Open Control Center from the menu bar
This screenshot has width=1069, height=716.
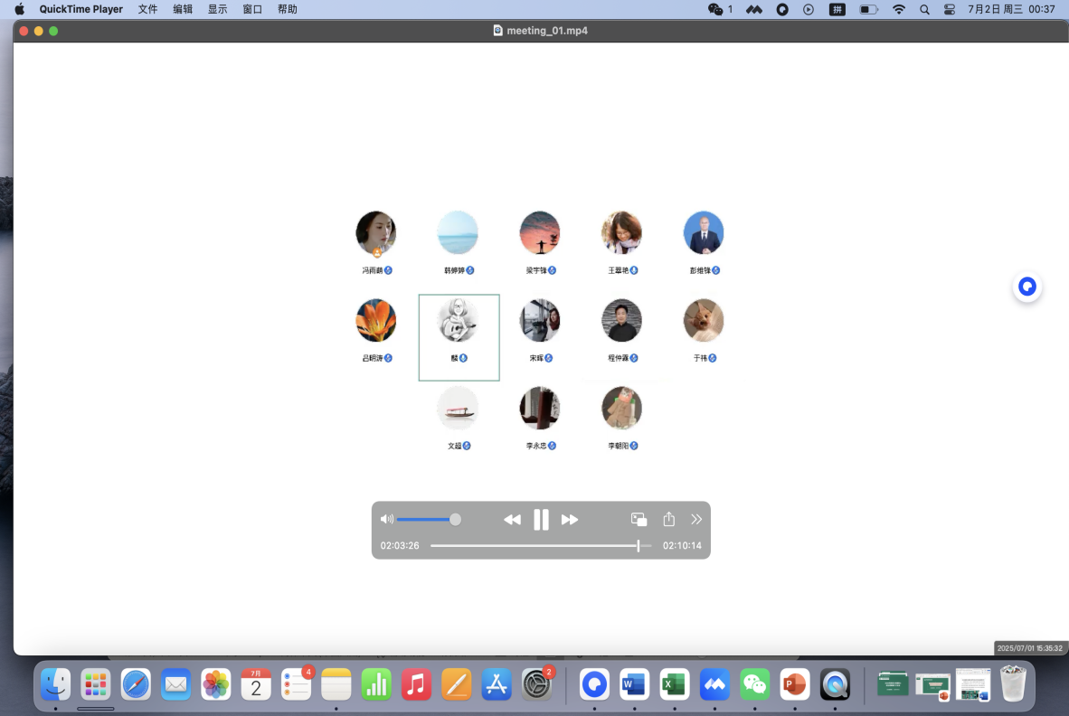pos(949,9)
